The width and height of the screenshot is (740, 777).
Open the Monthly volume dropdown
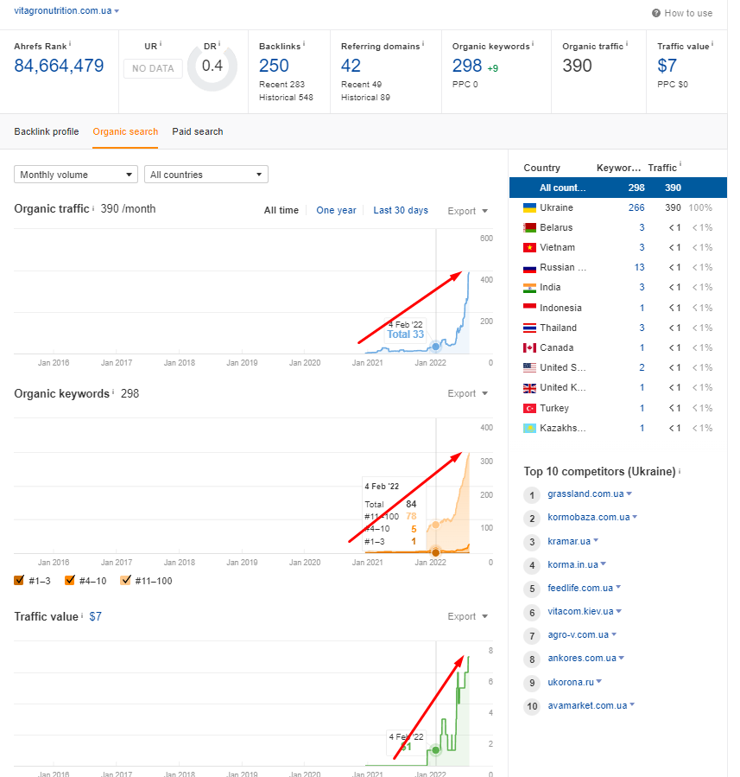click(x=76, y=175)
